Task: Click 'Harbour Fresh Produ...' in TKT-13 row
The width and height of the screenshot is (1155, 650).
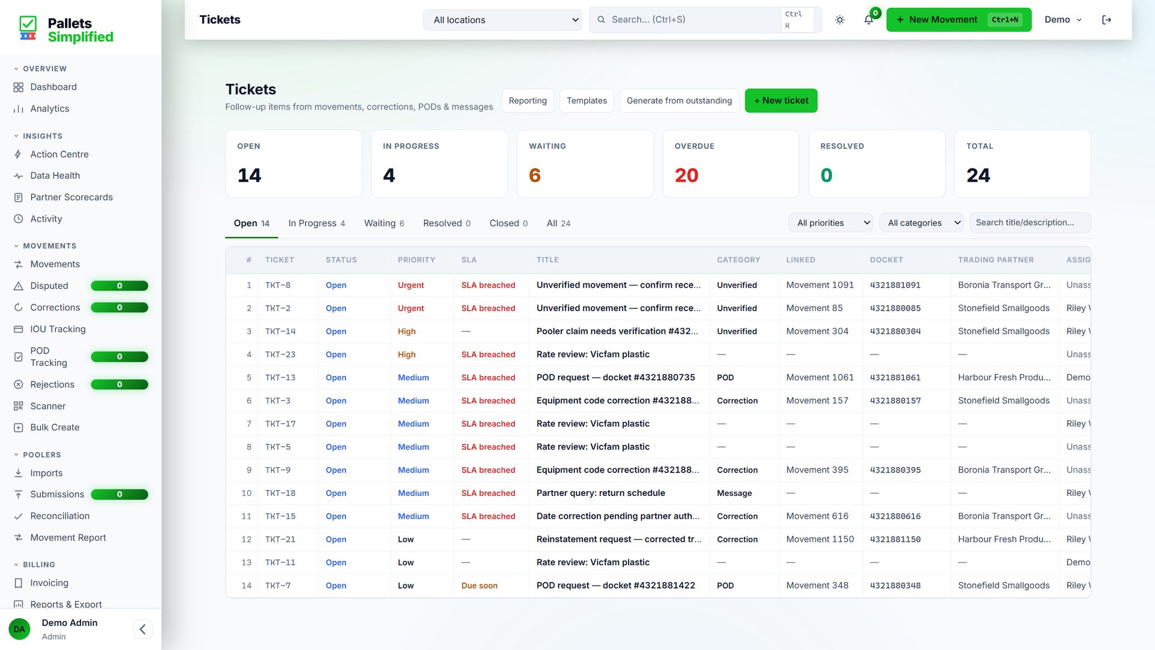Action: (1004, 377)
